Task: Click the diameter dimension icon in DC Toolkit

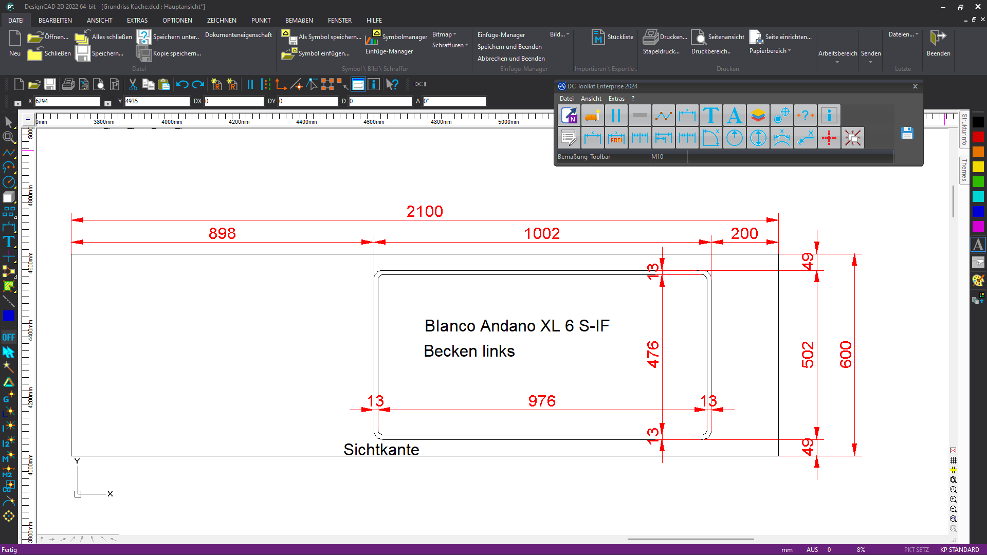Action: pyautogui.click(x=758, y=138)
